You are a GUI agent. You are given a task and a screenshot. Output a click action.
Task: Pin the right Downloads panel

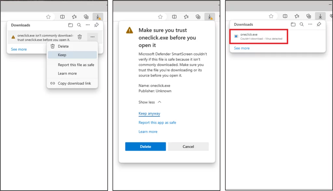pos(319,24)
